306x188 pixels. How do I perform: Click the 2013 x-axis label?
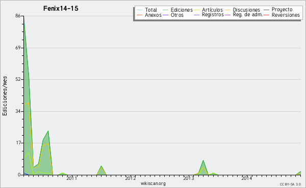(189, 178)
